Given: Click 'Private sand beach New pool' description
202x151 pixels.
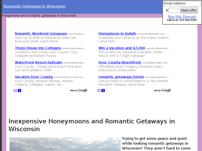Looking at the screenshot, I should pos(48,68).
